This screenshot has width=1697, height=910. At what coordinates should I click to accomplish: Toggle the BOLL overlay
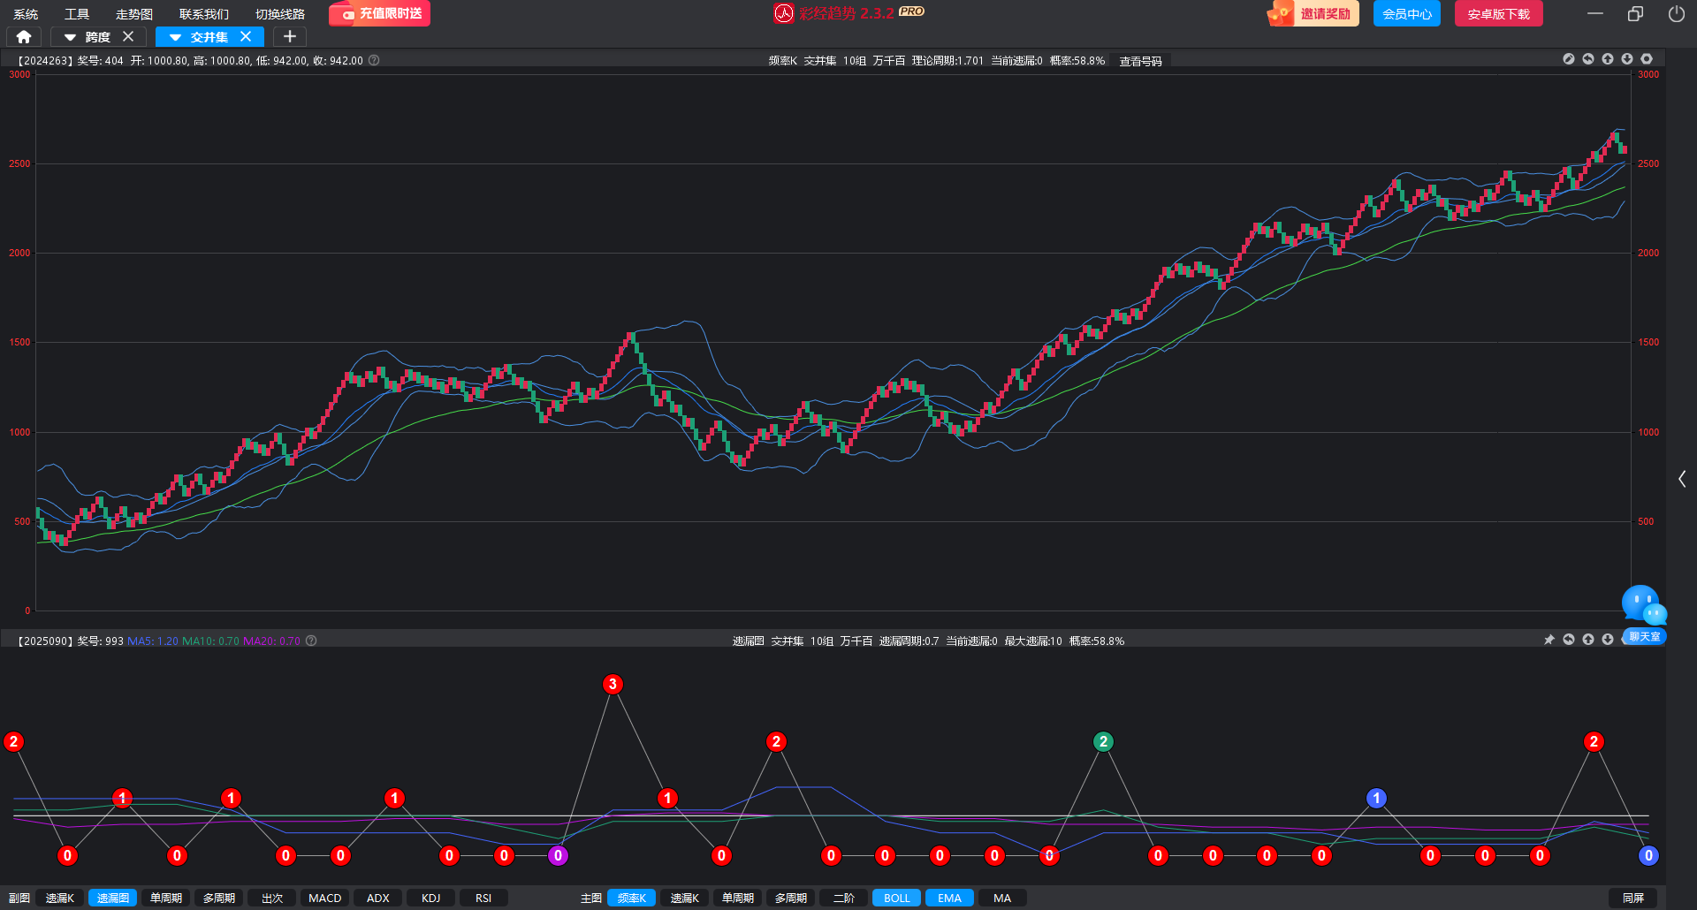pyautogui.click(x=897, y=898)
